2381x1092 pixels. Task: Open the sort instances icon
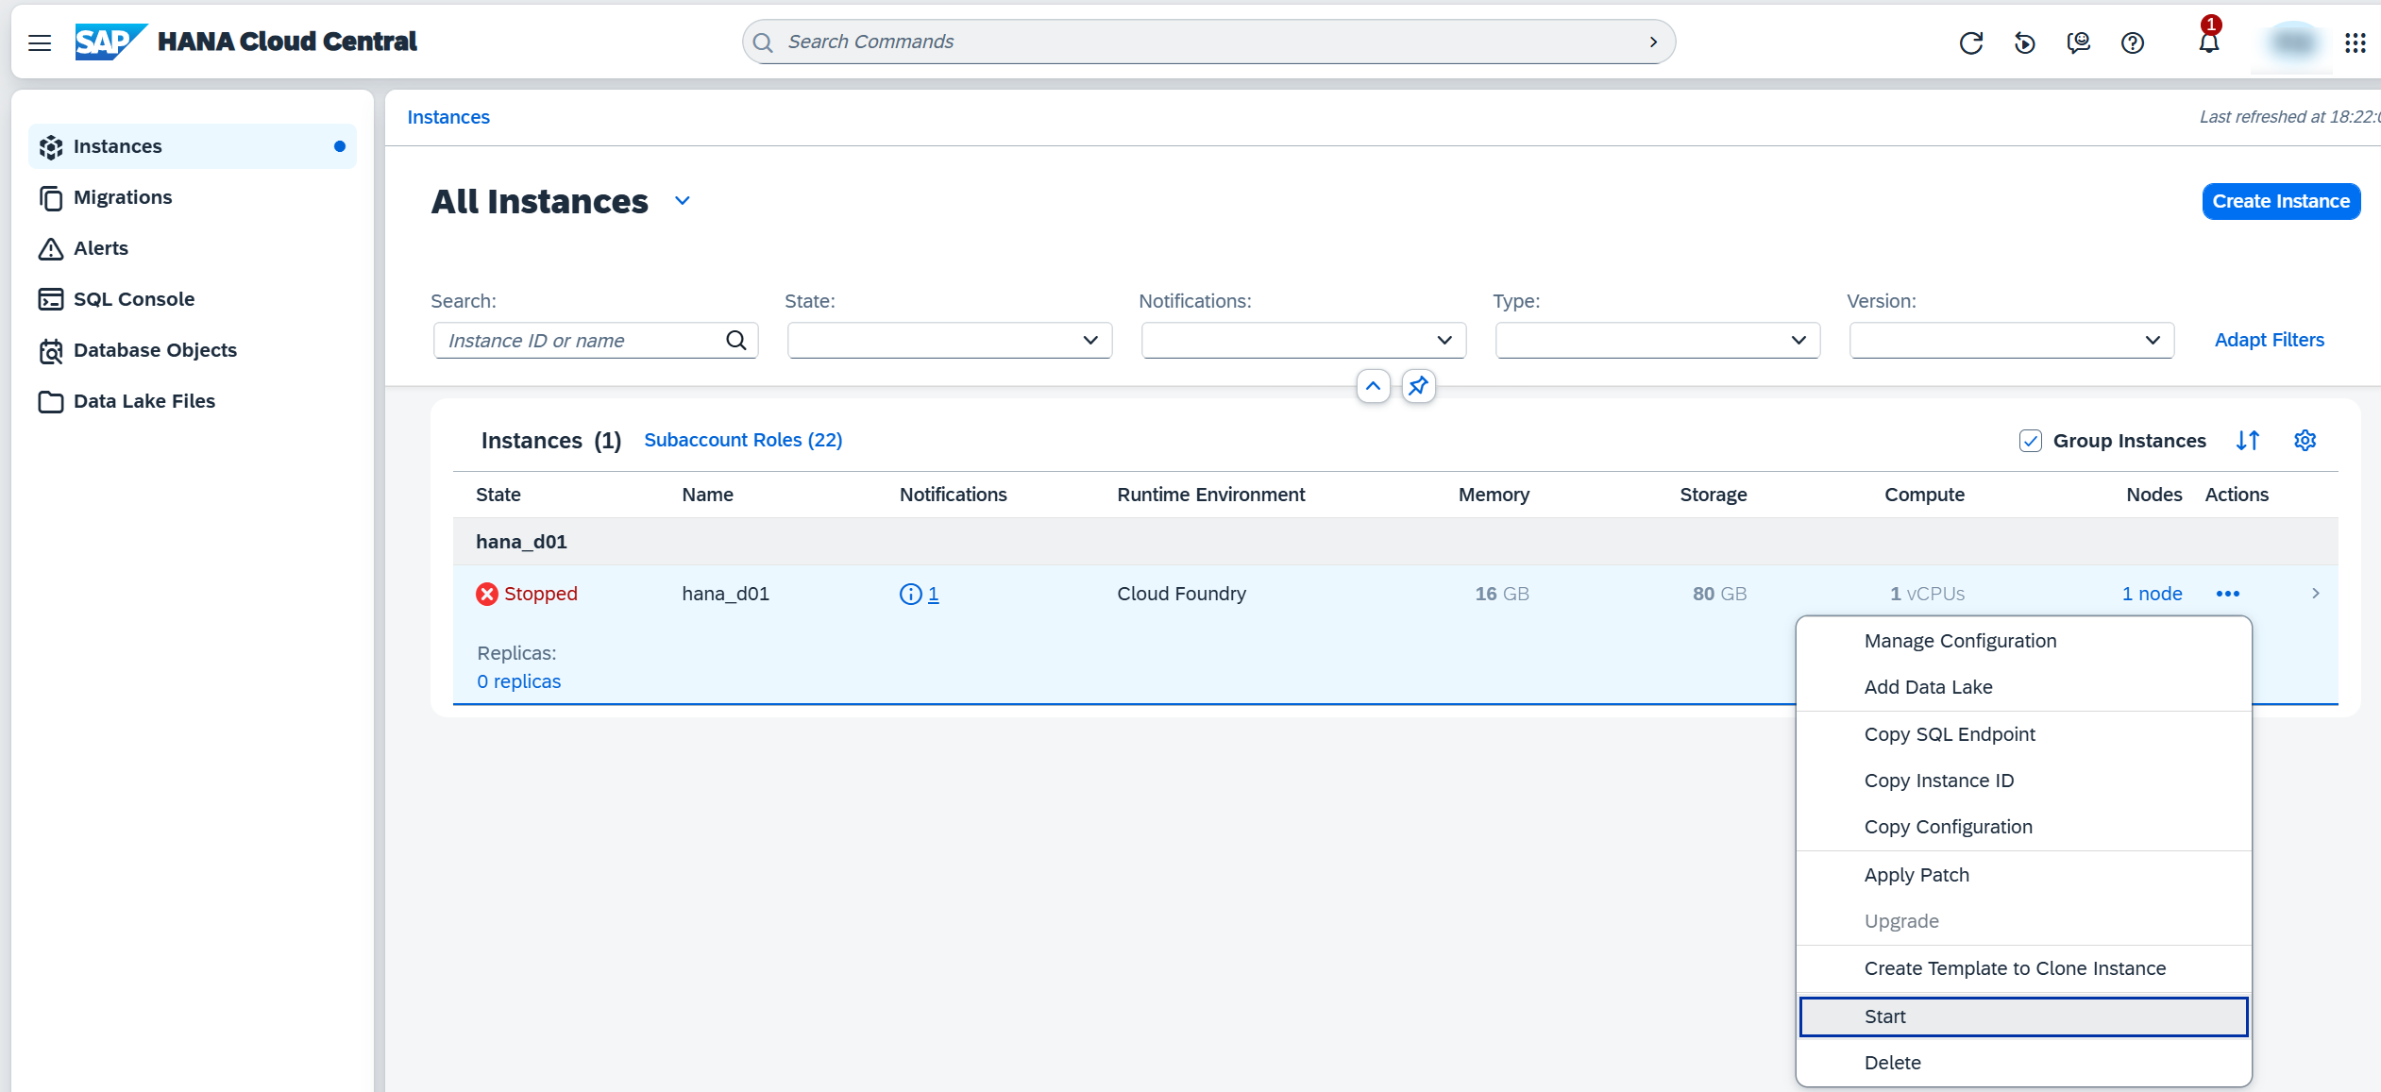pyautogui.click(x=2248, y=441)
